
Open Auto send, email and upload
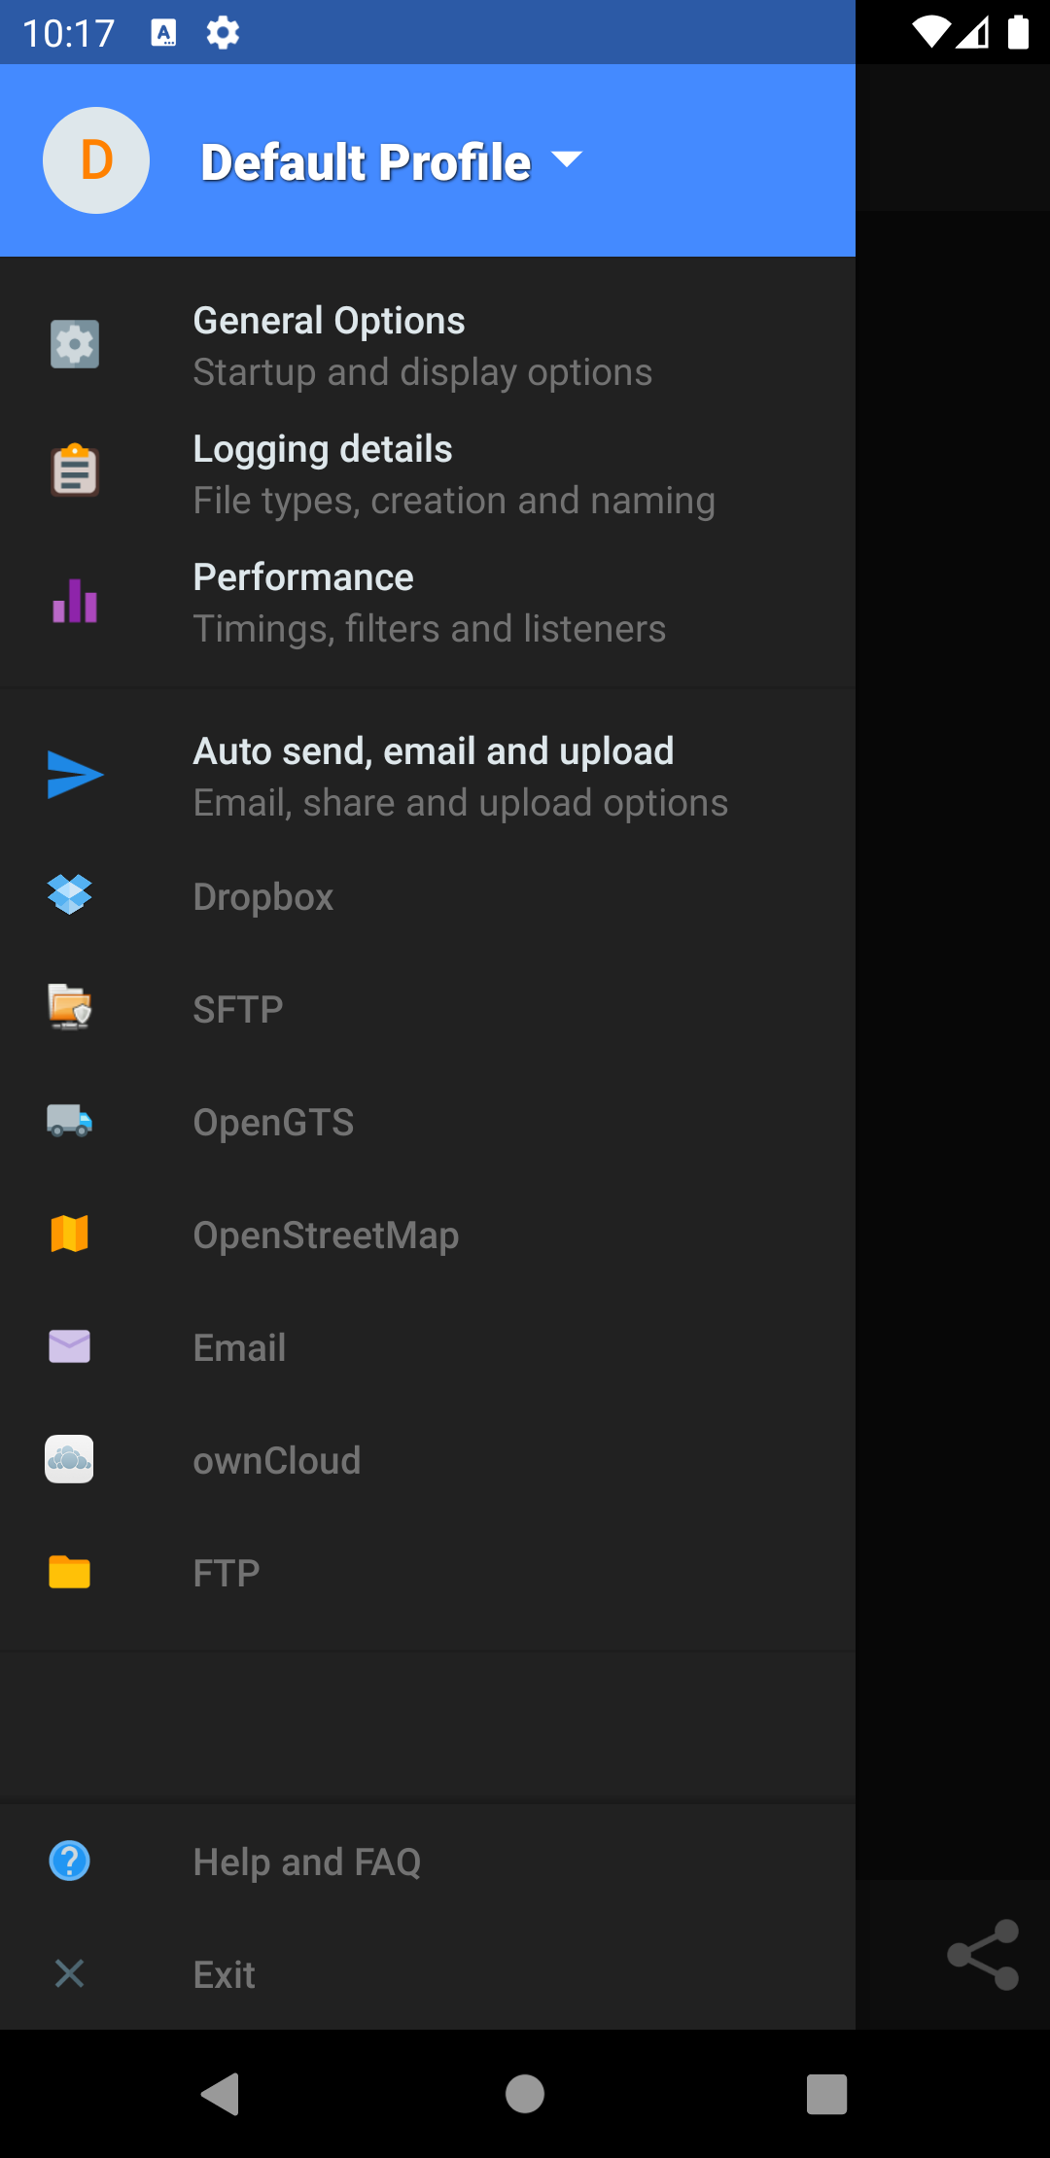pyautogui.click(x=460, y=776)
